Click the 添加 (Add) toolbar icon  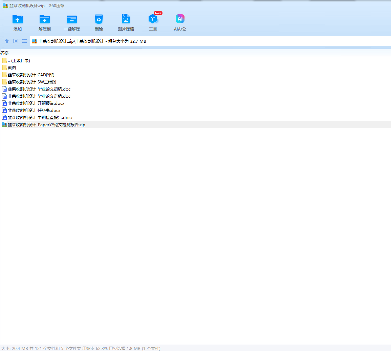[x=18, y=19]
